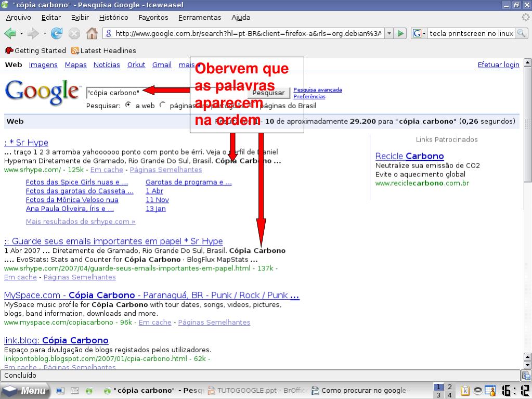Open the Ajuda menu
The image size is (532, 399).
241,17
